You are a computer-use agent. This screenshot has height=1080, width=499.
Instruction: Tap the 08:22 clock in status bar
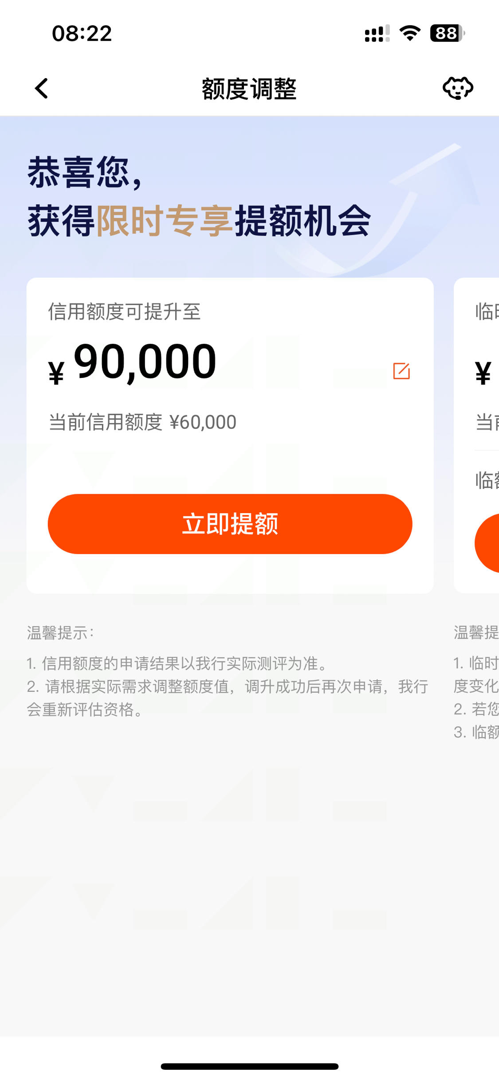point(82,34)
